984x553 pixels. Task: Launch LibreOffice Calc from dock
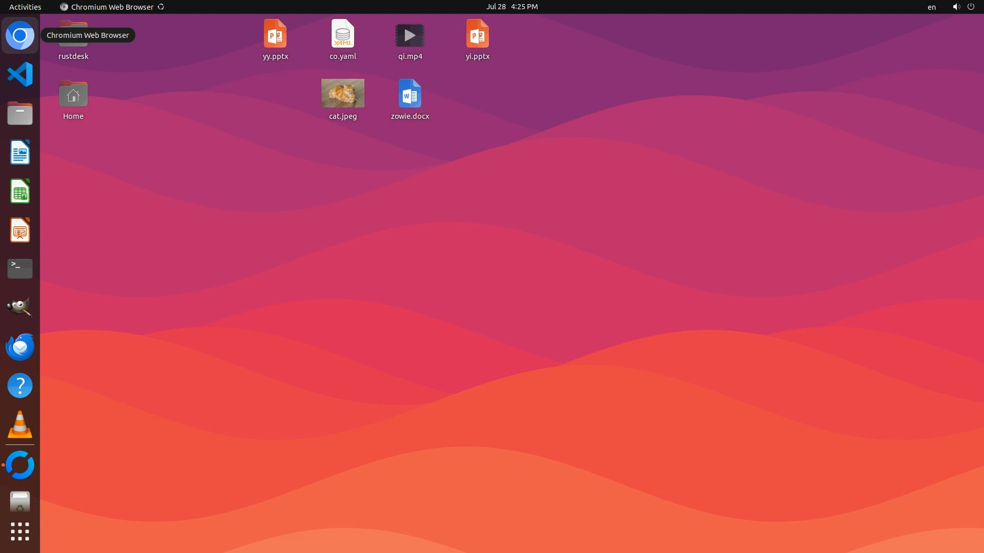coord(20,191)
